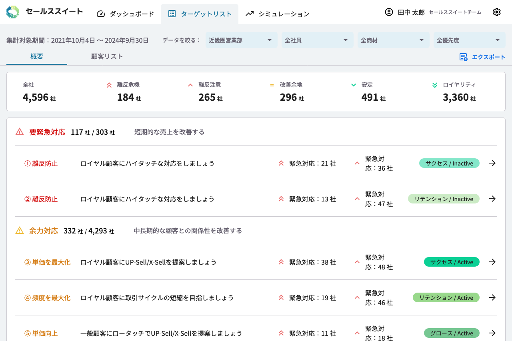Click the single chevron icon beside 緊急対応：47 社
Viewport: 512px width, 341px height.
tap(357, 199)
